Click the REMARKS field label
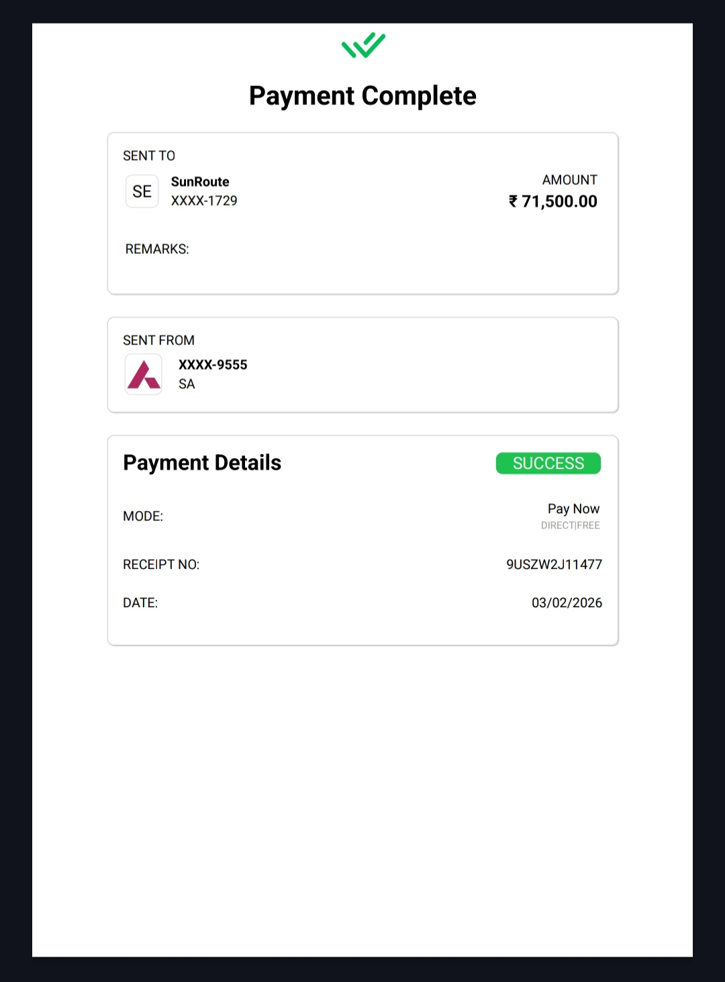725x982 pixels. point(157,249)
